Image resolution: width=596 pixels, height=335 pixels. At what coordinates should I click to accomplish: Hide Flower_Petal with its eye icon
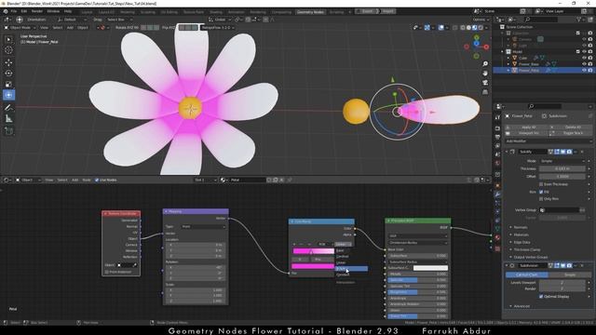pyautogui.click(x=584, y=71)
